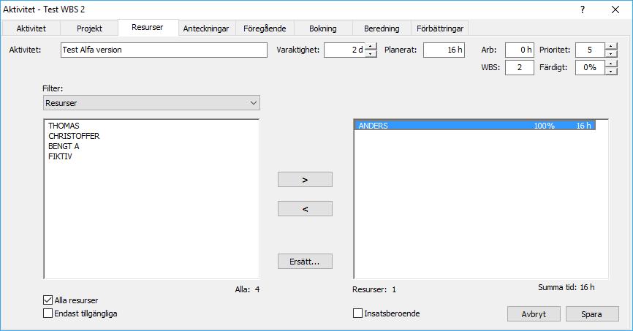Increase Varaktighet with the up arrow
Image resolution: width=633 pixels, height=331 pixels.
[371, 47]
